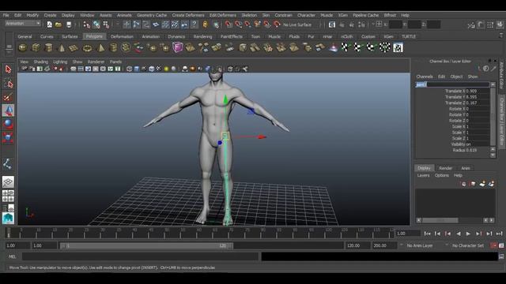
Task: Open the Create Deformers menu
Action: click(x=188, y=15)
